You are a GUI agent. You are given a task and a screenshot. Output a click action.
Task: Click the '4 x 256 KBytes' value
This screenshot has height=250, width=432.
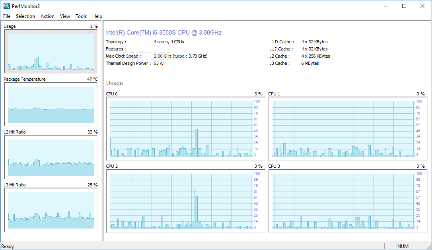315,56
